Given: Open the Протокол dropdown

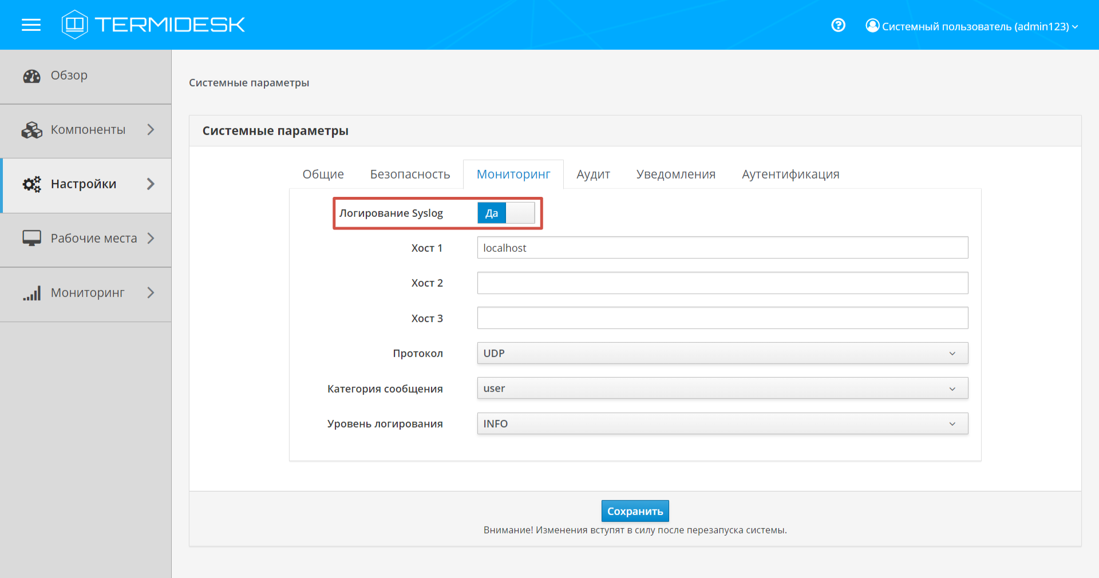Looking at the screenshot, I should pos(722,353).
